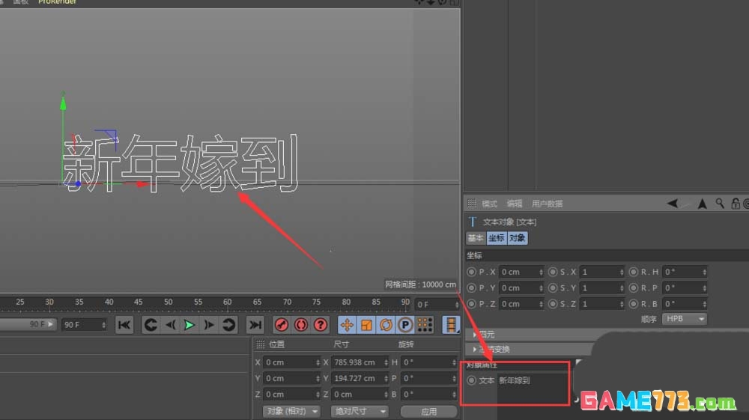Jump to previous keyframe
The height and width of the screenshot is (420, 749).
click(151, 325)
